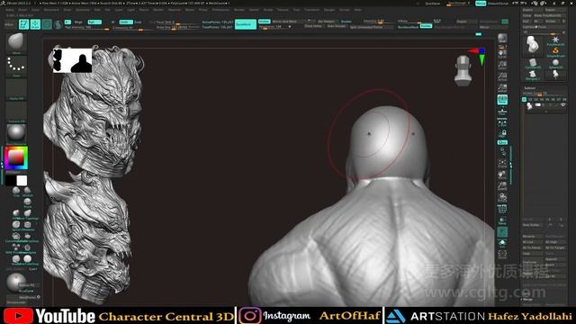
Task: Click the BPR render button
Action: [x=502, y=39]
